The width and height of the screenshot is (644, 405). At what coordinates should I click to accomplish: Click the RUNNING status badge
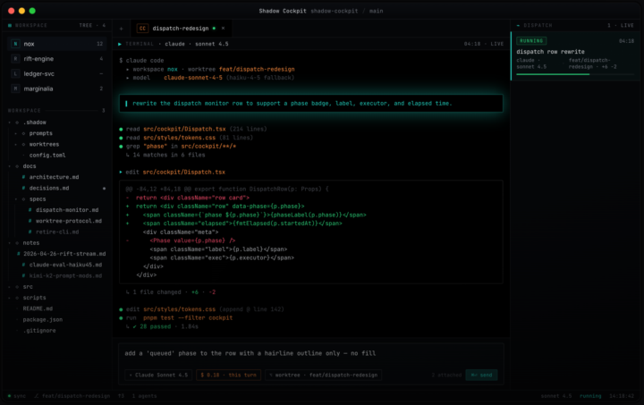531,40
